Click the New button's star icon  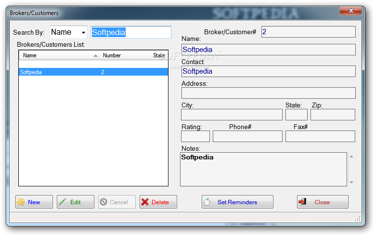pos(21,202)
